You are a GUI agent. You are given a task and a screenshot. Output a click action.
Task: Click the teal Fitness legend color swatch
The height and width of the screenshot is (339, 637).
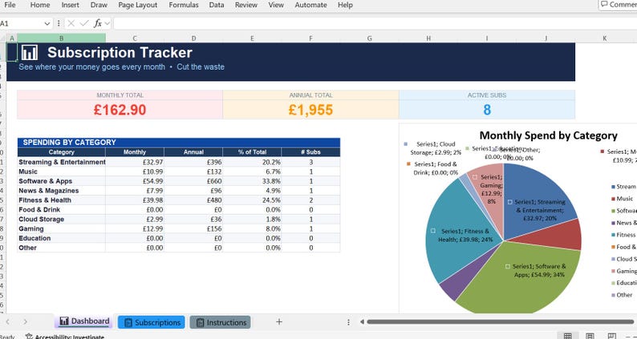pos(613,235)
